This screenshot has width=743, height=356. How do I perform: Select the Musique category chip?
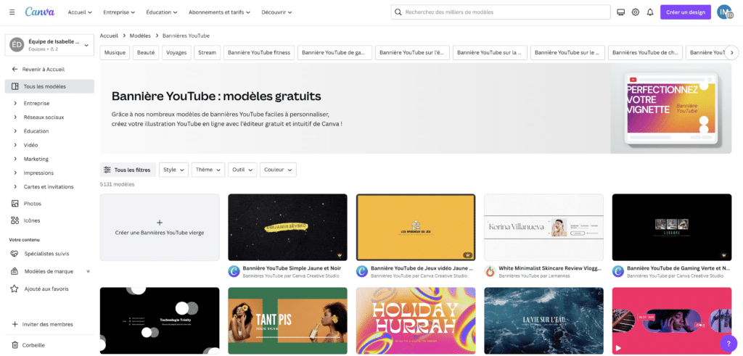click(115, 52)
